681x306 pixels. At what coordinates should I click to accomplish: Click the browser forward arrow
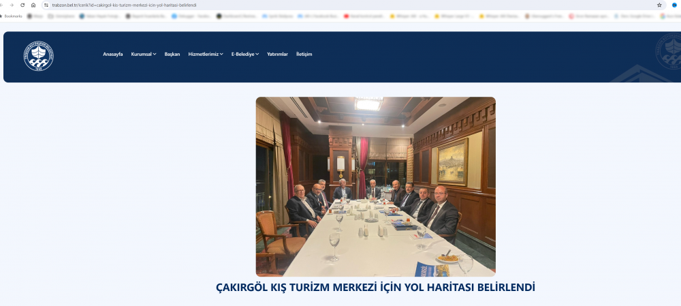pyautogui.click(x=12, y=5)
